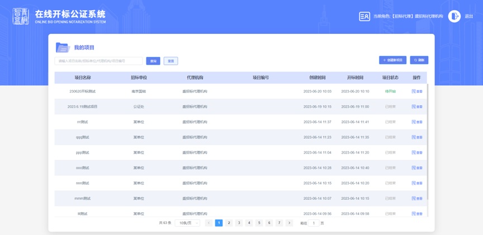View details of ooo测试 project
The height and width of the screenshot is (235, 483).
[417, 168]
